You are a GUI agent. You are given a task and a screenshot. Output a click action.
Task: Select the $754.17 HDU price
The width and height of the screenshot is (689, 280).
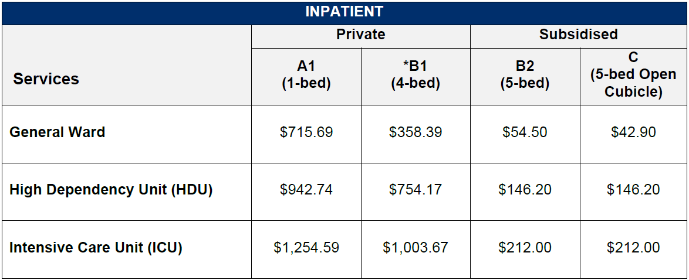(416, 190)
